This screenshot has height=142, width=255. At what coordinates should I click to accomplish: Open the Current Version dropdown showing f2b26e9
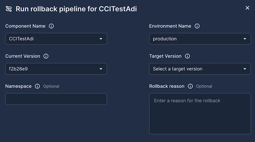(56, 69)
